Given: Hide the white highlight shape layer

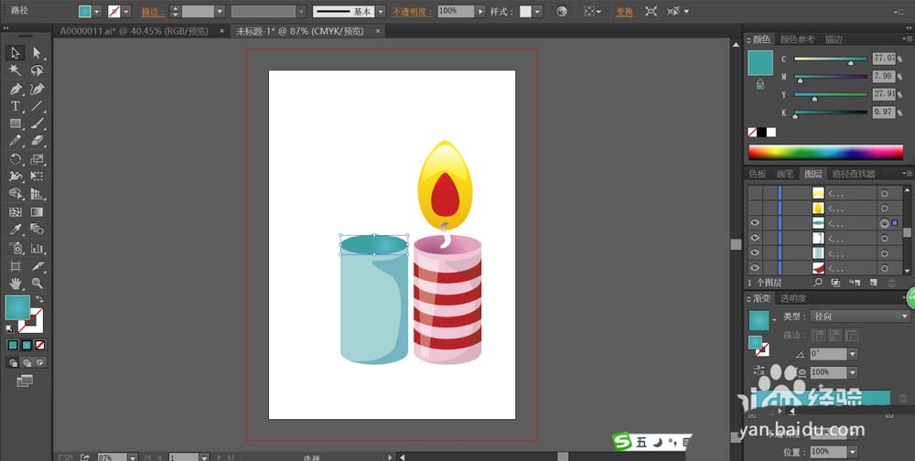Looking at the screenshot, I should [755, 238].
